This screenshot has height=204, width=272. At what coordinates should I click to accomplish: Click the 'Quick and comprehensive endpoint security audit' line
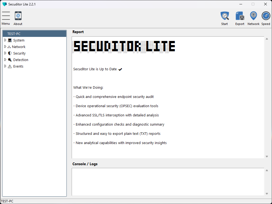click(x=114, y=97)
